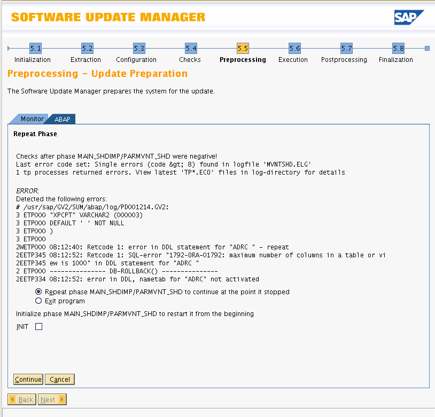
Task: Click the Postprocessing step label
Action: (x=344, y=60)
